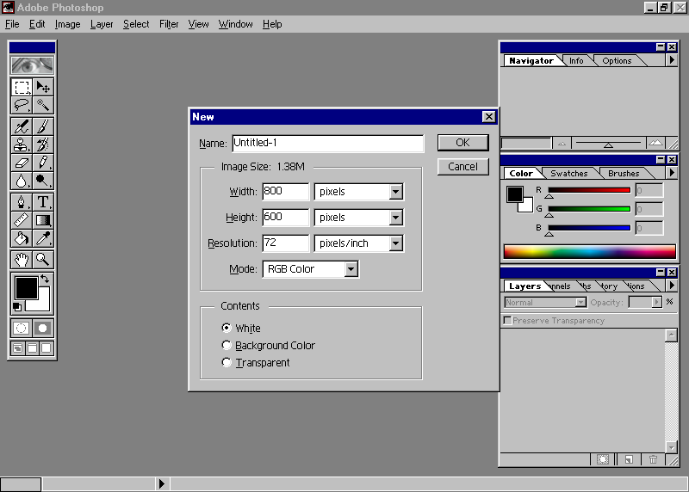Toggle the Preserve Transparency checkbox

[507, 320]
